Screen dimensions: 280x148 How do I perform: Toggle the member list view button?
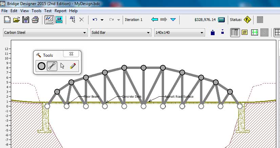coord(235,32)
